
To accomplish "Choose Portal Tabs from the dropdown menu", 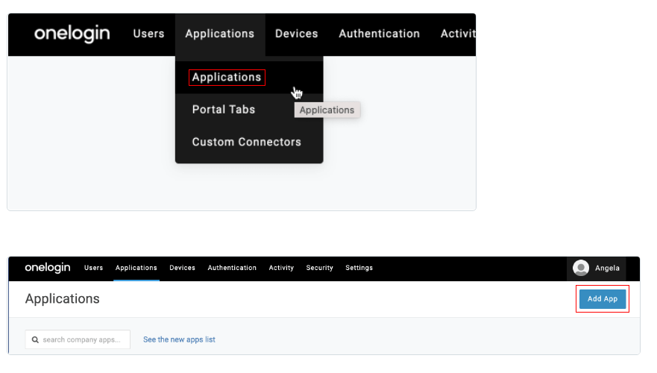I will click(224, 110).
